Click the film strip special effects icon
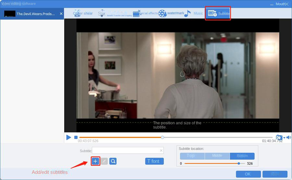Image resolution: width=292 pixels, height=180 pixels. [137, 13]
